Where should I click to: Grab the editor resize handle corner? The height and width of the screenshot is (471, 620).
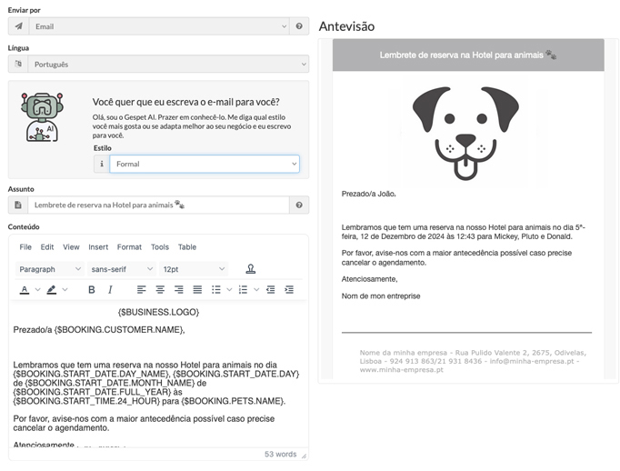(x=304, y=456)
